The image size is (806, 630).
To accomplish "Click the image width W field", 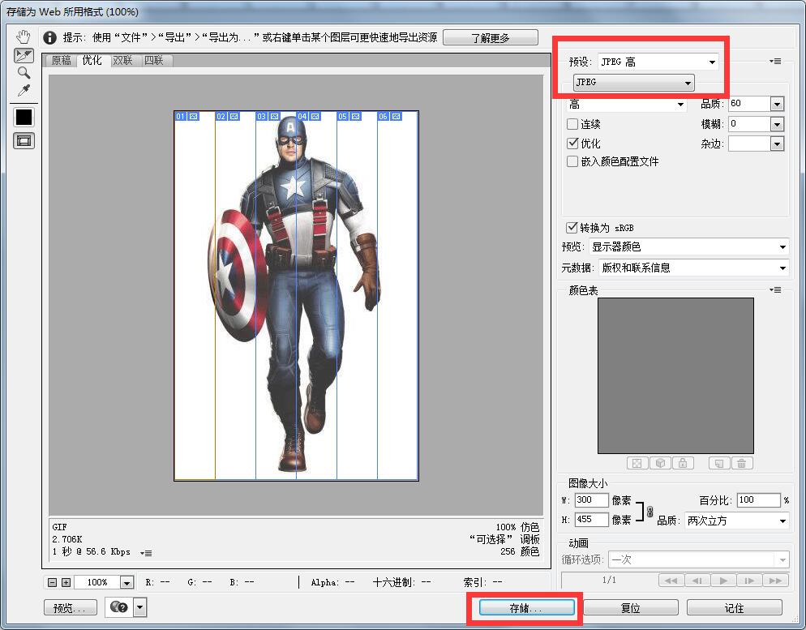I will pos(591,501).
